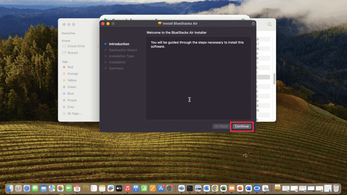This screenshot has width=347, height=195.
Task: Click the greyed Go Back button
Action: (221, 126)
